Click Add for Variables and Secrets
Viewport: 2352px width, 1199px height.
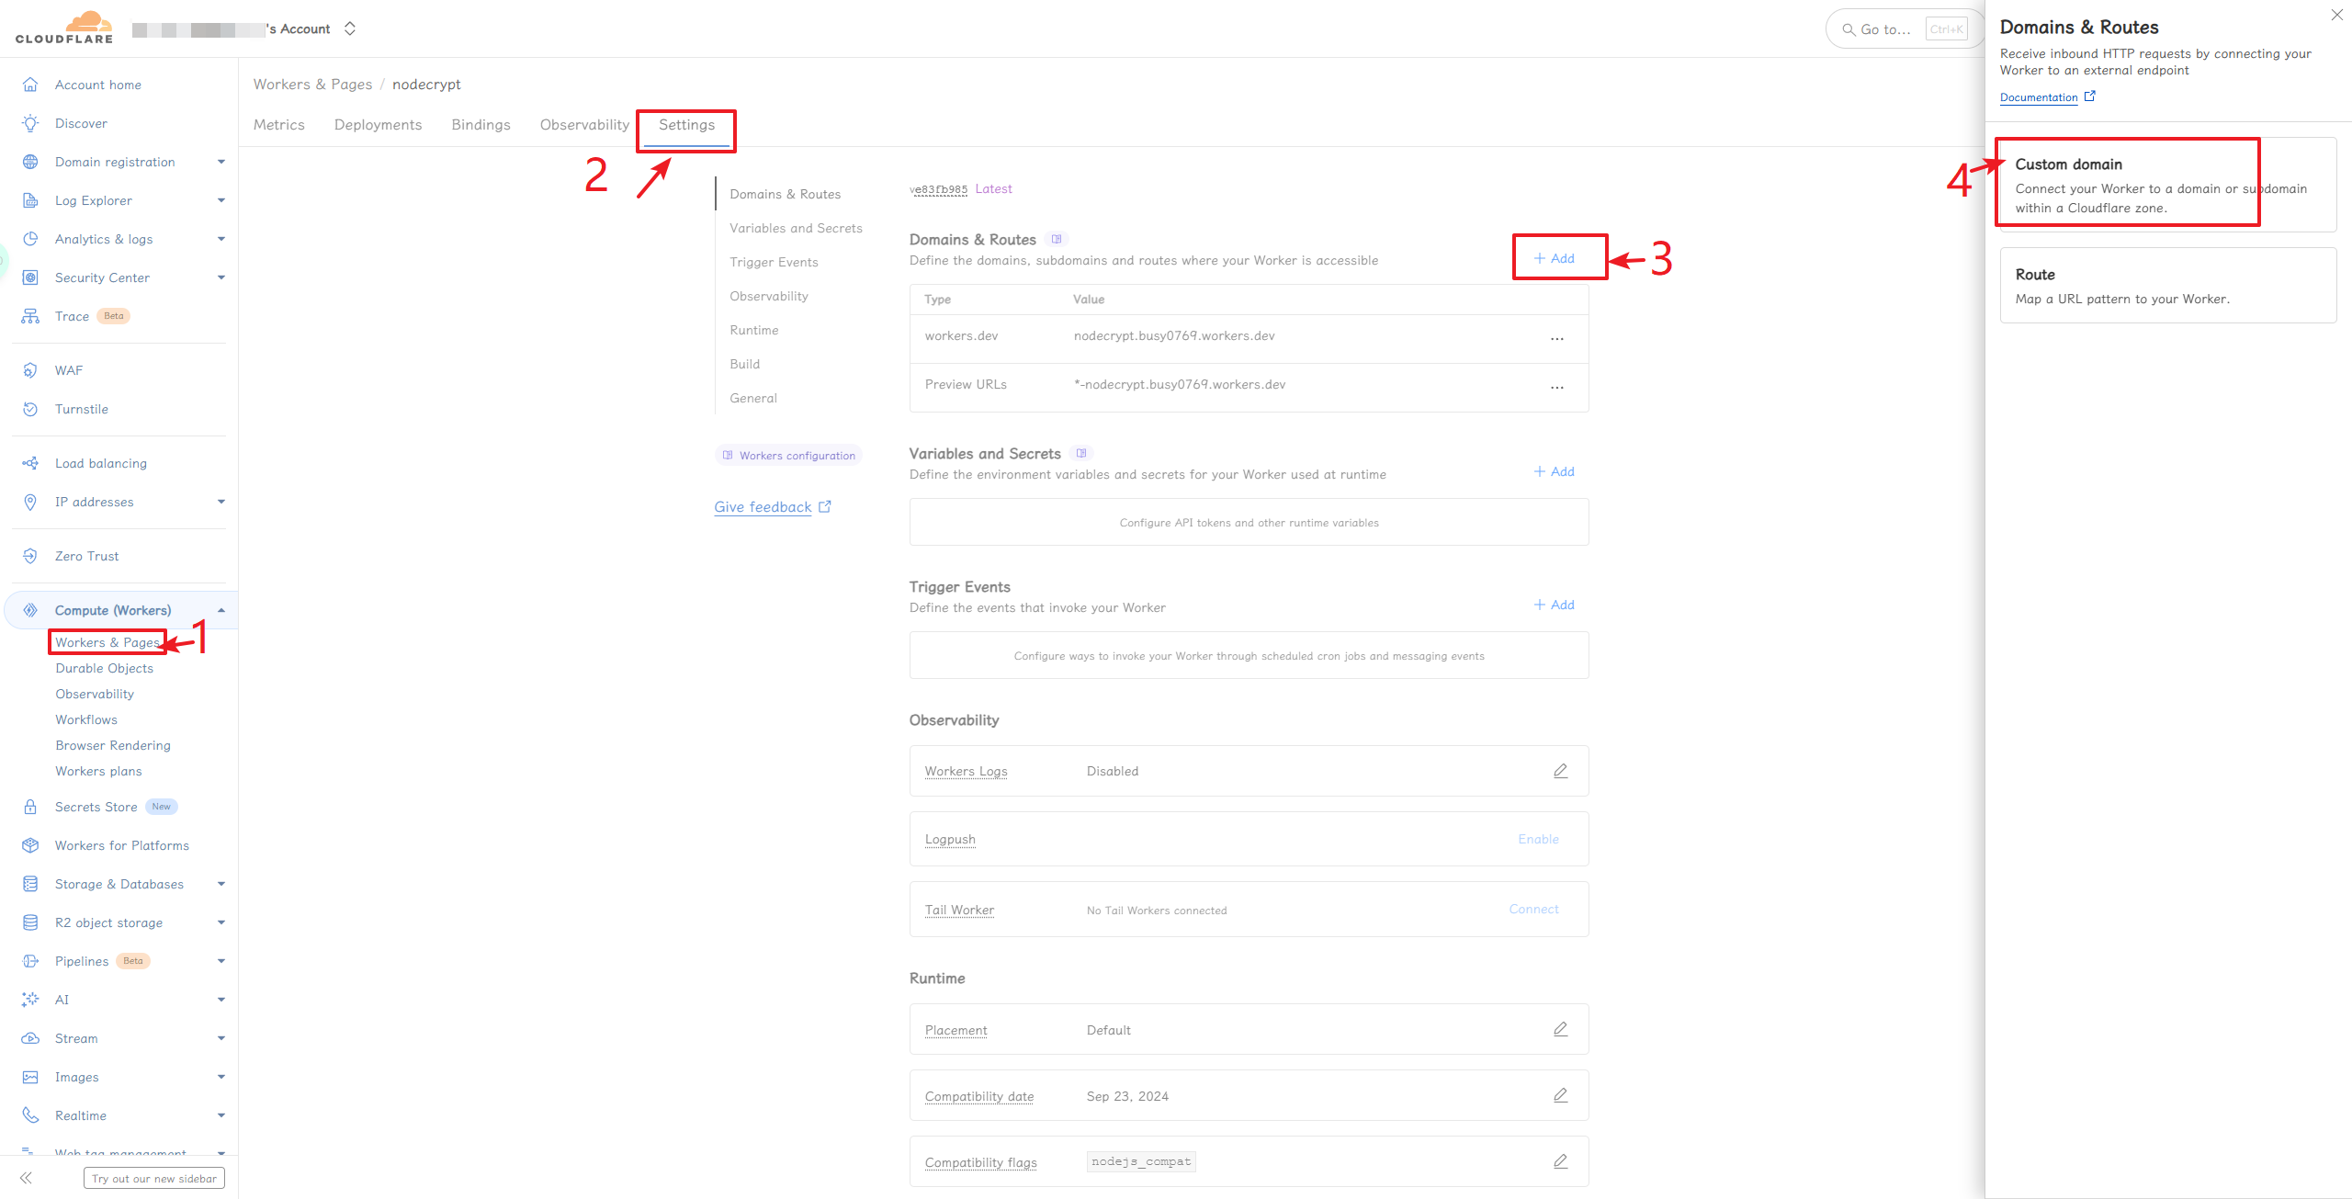[1554, 471]
